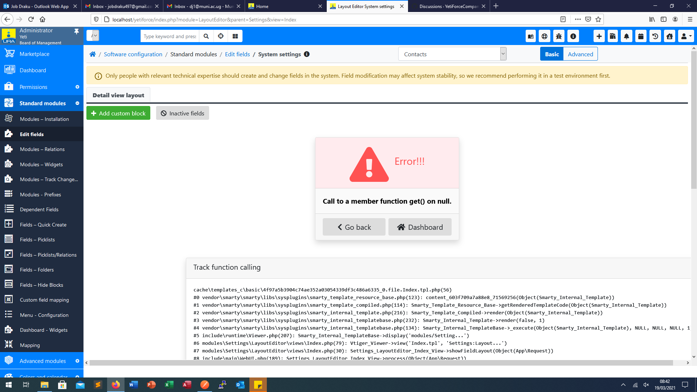This screenshot has height=392, width=697.
Task: Click the keyword search input field
Action: (170, 36)
